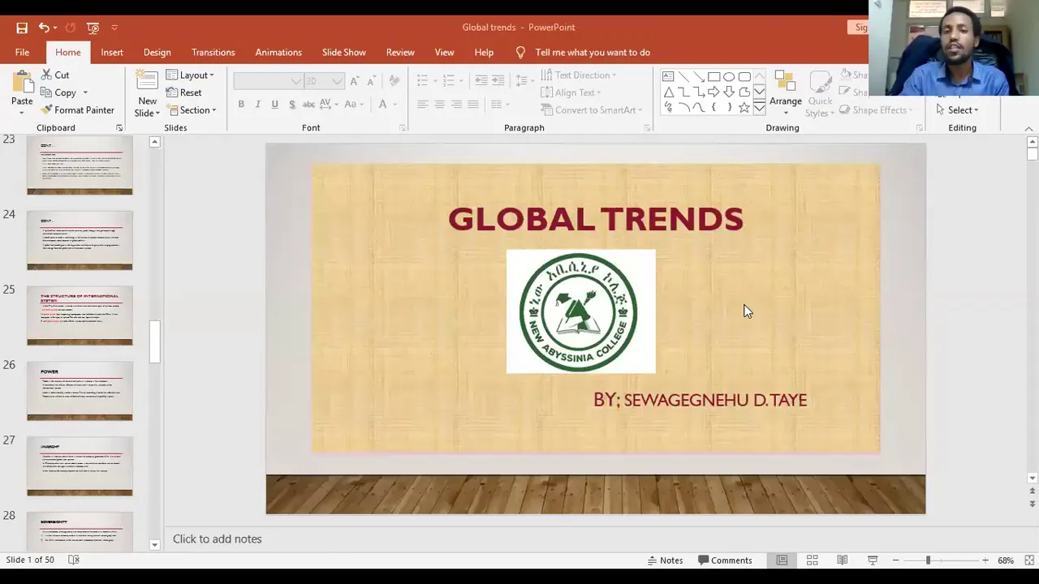Switch to Slide Sorter view
The image size is (1039, 584).
click(812, 560)
